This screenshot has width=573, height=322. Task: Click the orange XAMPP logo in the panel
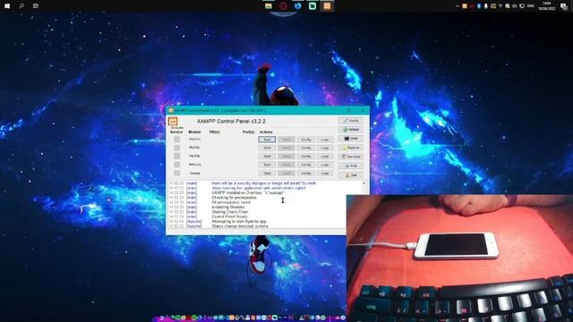point(173,122)
